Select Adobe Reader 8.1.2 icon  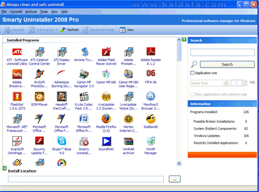coord(151,51)
